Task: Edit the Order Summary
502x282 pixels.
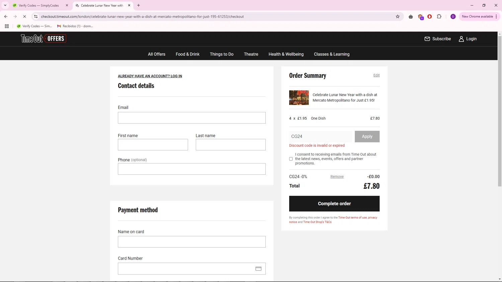Action: coord(376,75)
